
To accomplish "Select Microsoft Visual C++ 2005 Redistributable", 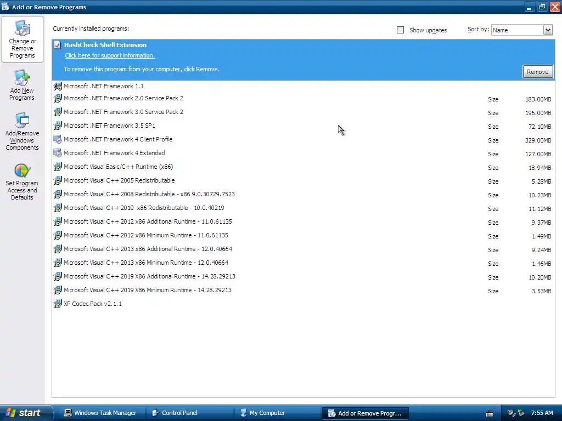I will point(303,180).
